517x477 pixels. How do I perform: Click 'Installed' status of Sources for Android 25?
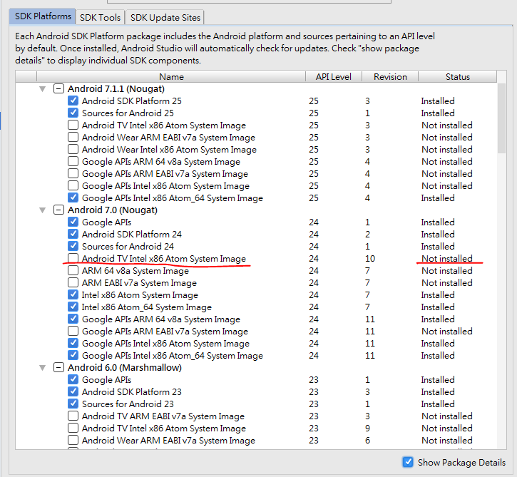click(438, 113)
